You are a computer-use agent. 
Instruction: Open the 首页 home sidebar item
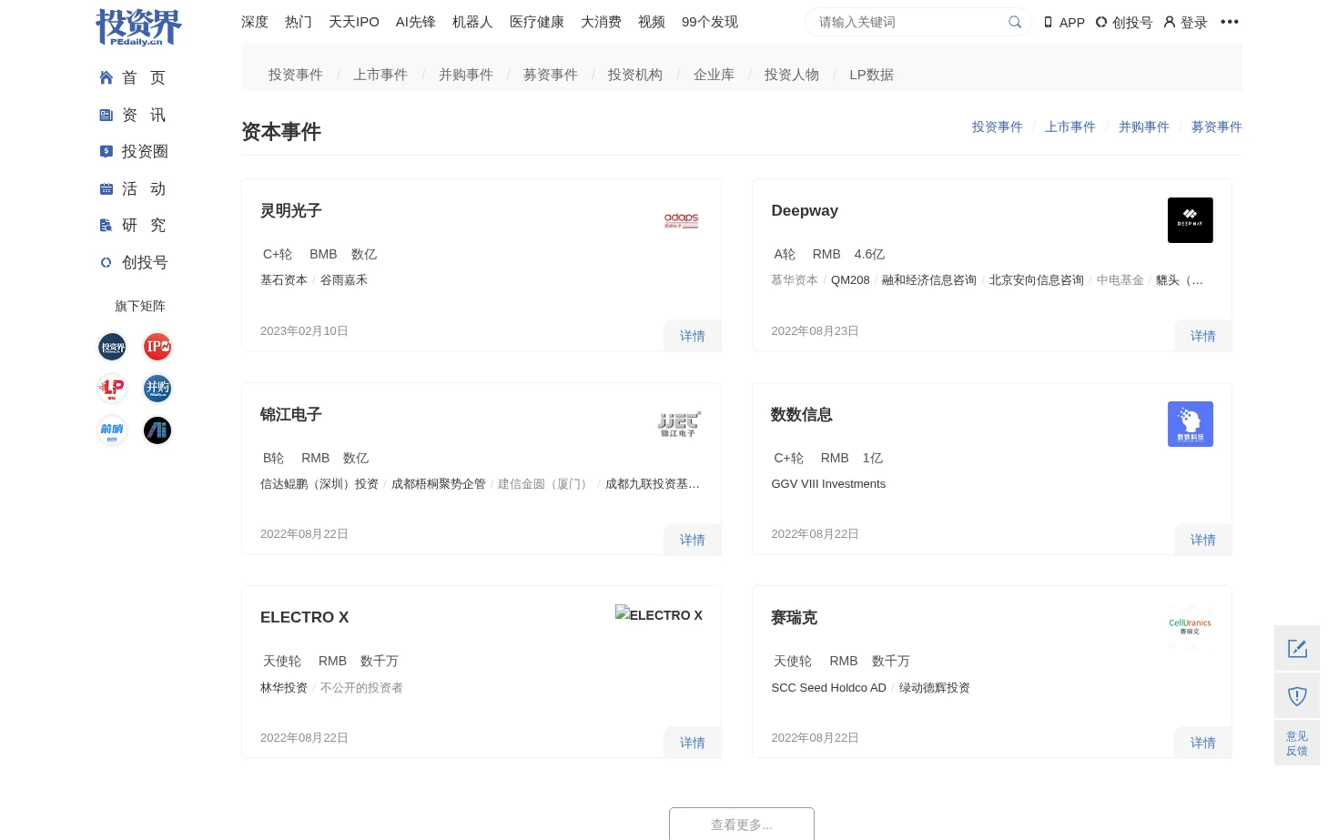click(x=133, y=77)
